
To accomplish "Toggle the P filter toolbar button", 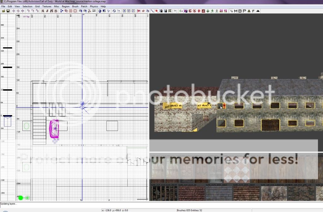I will tap(244, 11).
